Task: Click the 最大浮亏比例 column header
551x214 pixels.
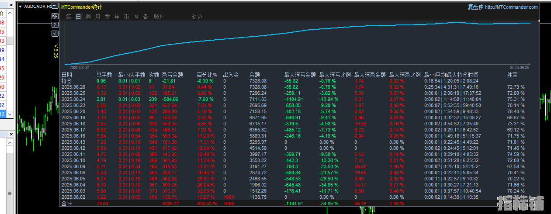Action: coord(335,75)
